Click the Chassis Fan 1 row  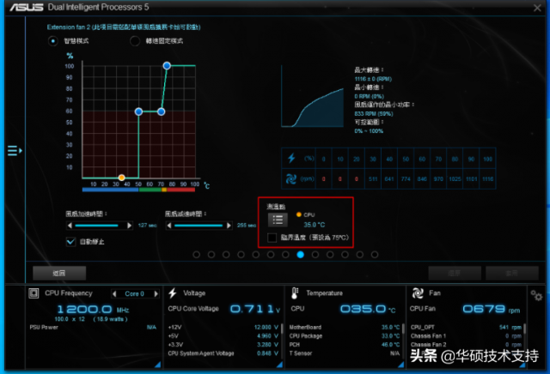(x=466, y=336)
